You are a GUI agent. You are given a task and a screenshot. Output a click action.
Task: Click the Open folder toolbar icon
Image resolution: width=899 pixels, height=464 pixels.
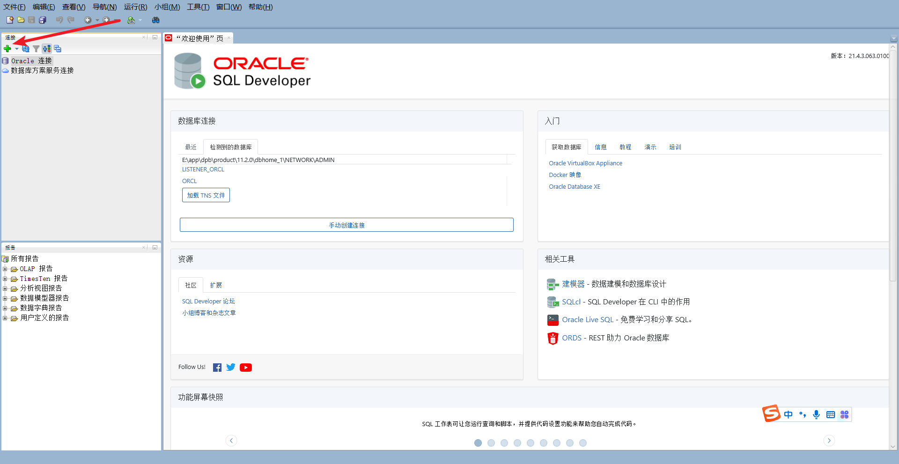click(21, 20)
